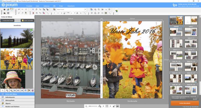This screenshot has height=108, width=201.
Task: Toggle green checkmark on palm tree photo
Action: (31, 30)
